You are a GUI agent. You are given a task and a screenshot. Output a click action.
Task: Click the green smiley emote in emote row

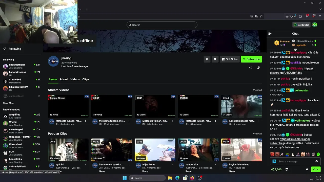(x=318, y=154)
